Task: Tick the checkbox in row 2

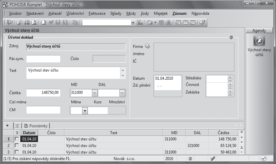Action: coord(17,146)
